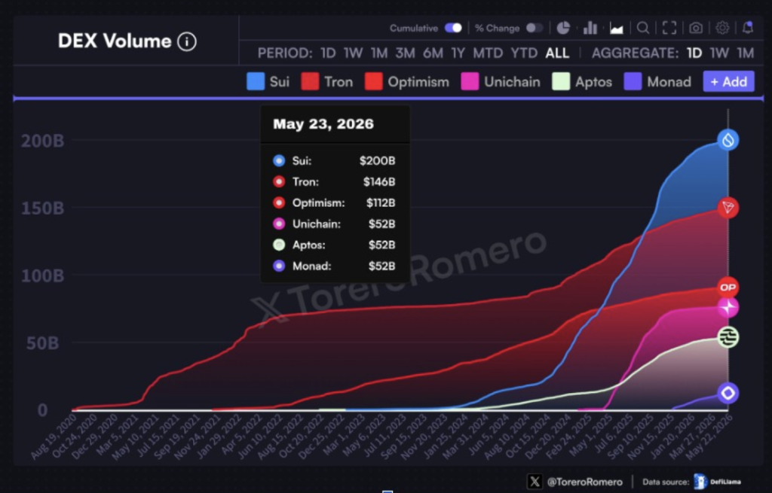Set aggregate to 1W
The image size is (772, 493).
click(x=719, y=53)
